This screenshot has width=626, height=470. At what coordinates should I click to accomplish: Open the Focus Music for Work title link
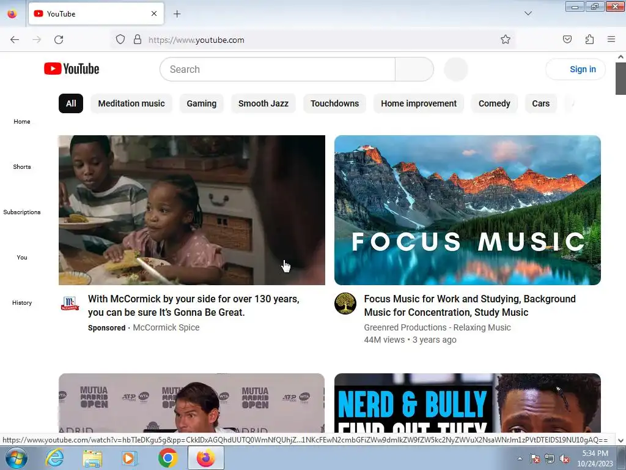click(470, 305)
